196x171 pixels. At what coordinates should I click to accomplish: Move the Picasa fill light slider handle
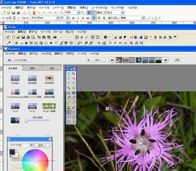26,121
